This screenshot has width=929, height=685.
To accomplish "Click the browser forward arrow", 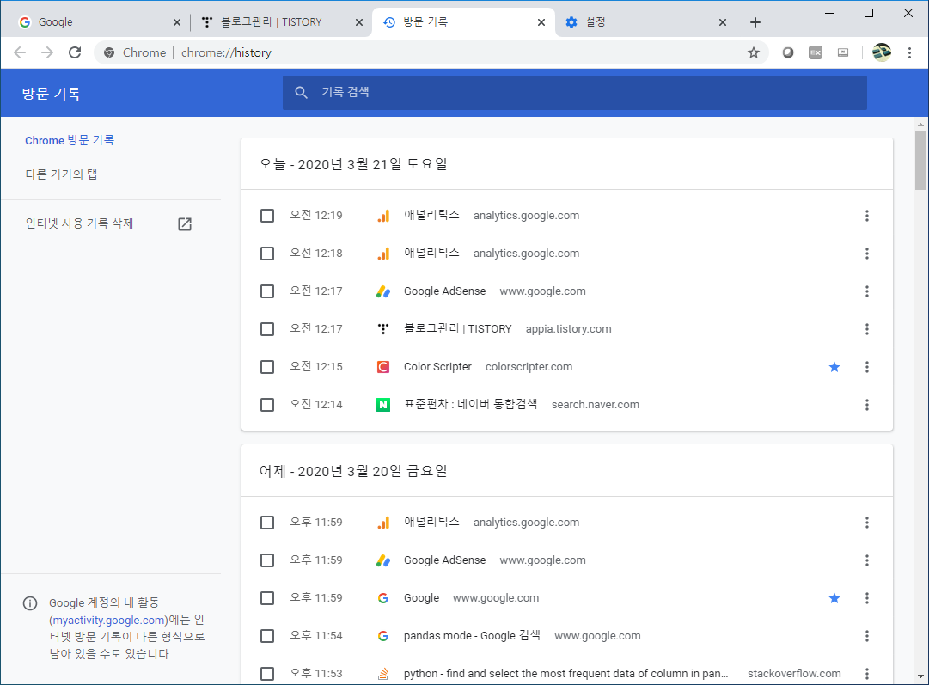I will click(47, 52).
